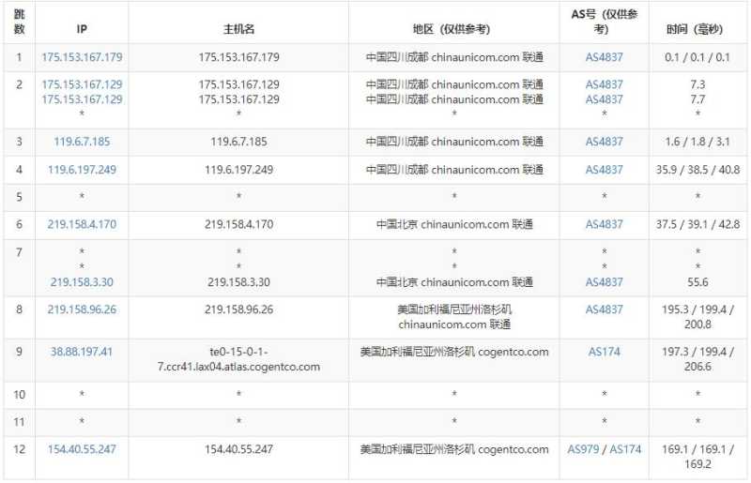Click the AS979 link in hop 12

coord(583,449)
